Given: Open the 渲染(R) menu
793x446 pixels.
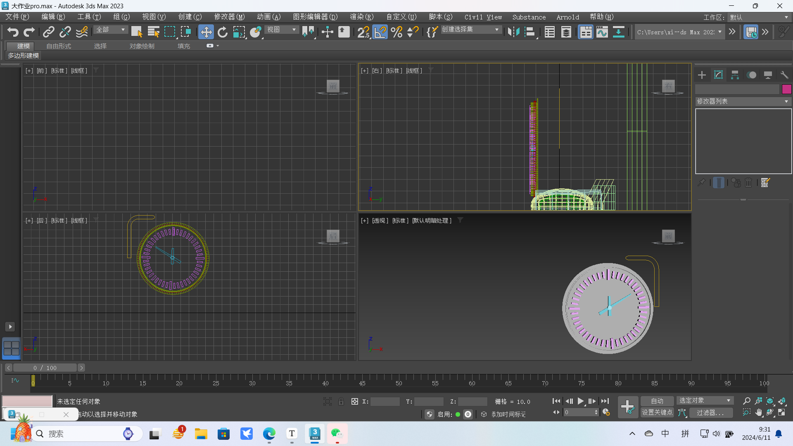Looking at the screenshot, I should 361,17.
